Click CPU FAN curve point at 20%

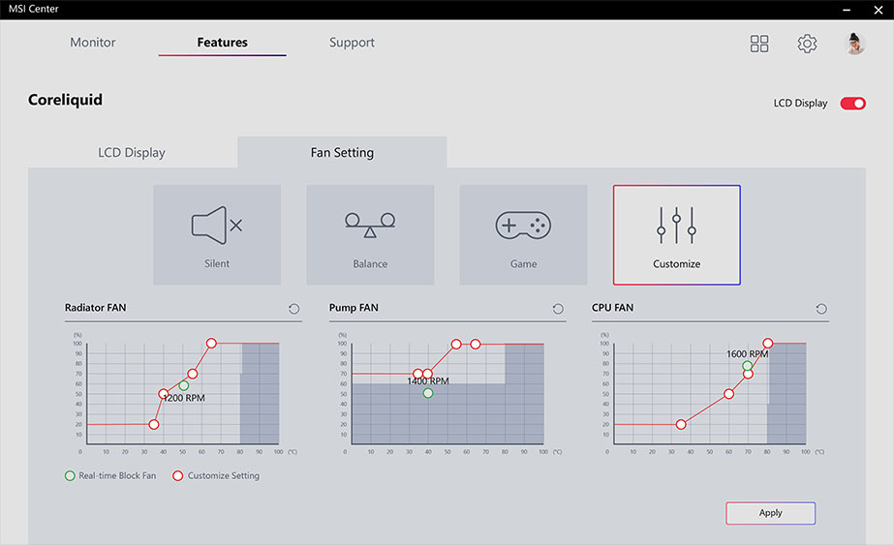tap(681, 424)
